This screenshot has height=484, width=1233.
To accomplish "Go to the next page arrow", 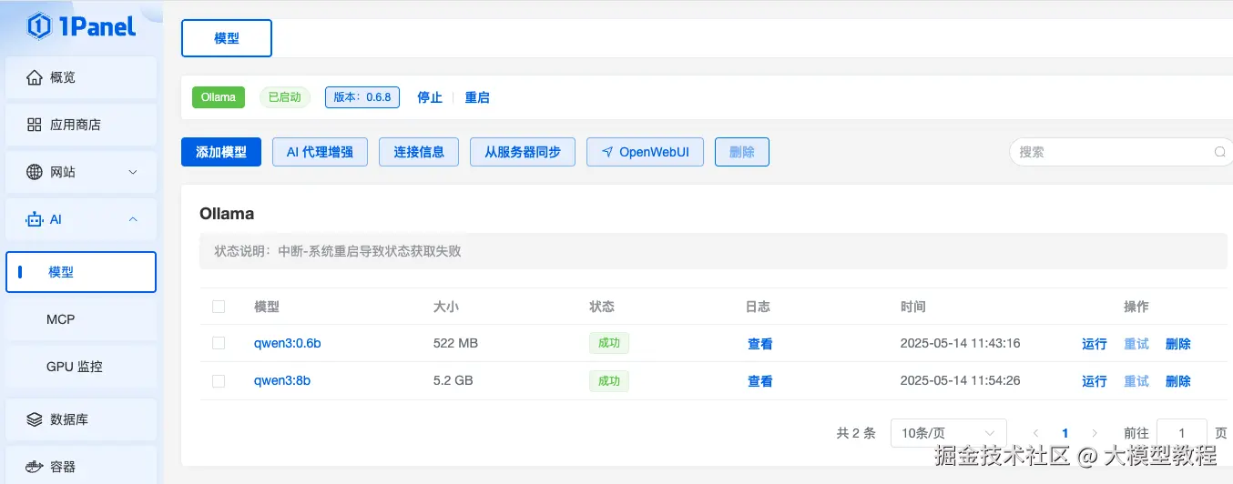I will [1095, 434].
